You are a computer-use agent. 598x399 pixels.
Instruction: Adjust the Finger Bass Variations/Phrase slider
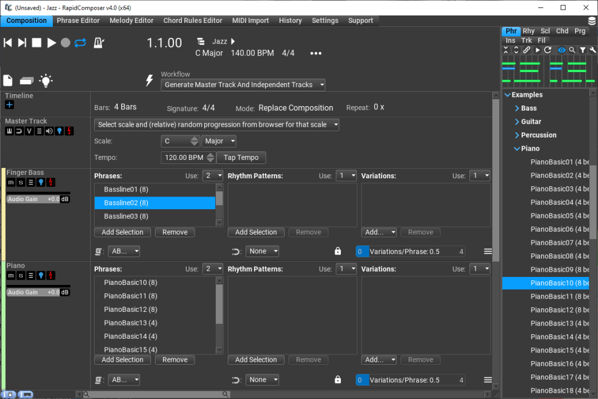pyautogui.click(x=410, y=252)
